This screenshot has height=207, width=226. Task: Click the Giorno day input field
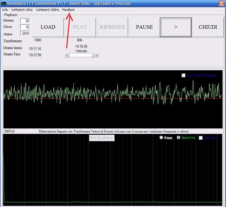coord(25,21)
